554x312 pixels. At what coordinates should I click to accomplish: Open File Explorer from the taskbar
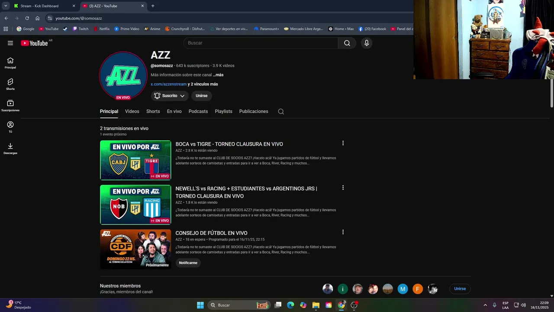click(x=316, y=305)
